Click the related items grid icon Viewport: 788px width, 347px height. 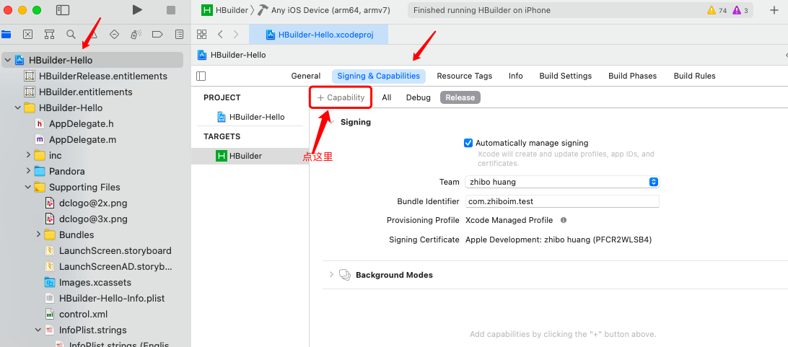click(x=201, y=34)
